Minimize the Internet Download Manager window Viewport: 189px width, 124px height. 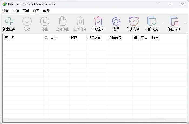tap(158, 4)
